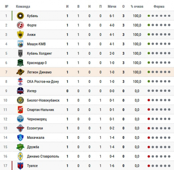This screenshot has height=170, width=174.
Task: Open the Биолог-Новокубанск team page
Action: click(43, 100)
